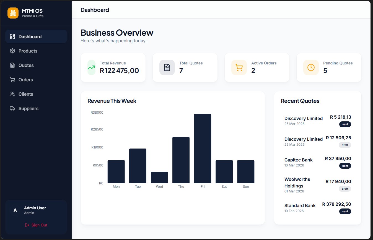
Task: Click the MTMI OS logo icon
Action: [x=13, y=13]
